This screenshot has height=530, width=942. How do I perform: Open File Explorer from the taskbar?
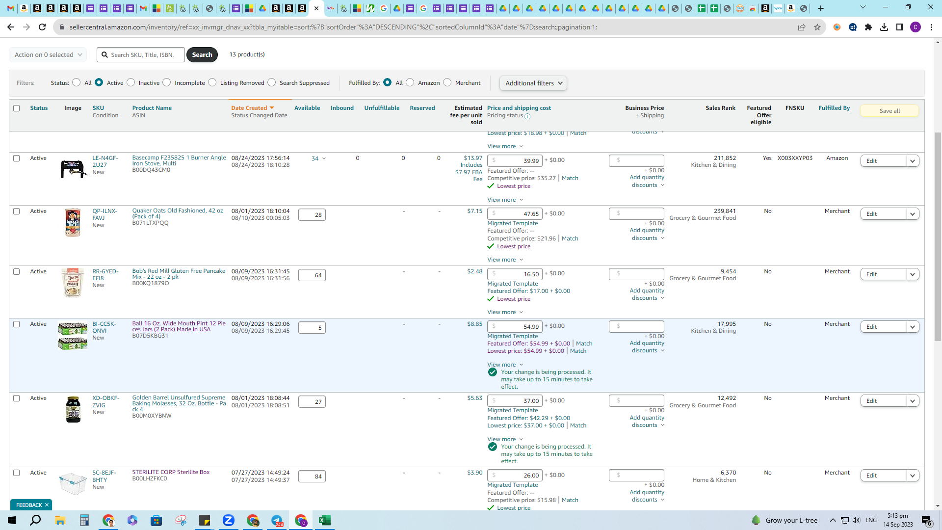[x=60, y=520]
